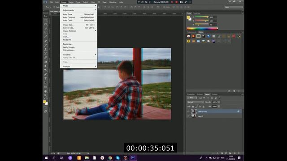Viewport: 287px width, 161px height.
Task: Select the Rectangular Marquee tool
Action: tap(45, 21)
